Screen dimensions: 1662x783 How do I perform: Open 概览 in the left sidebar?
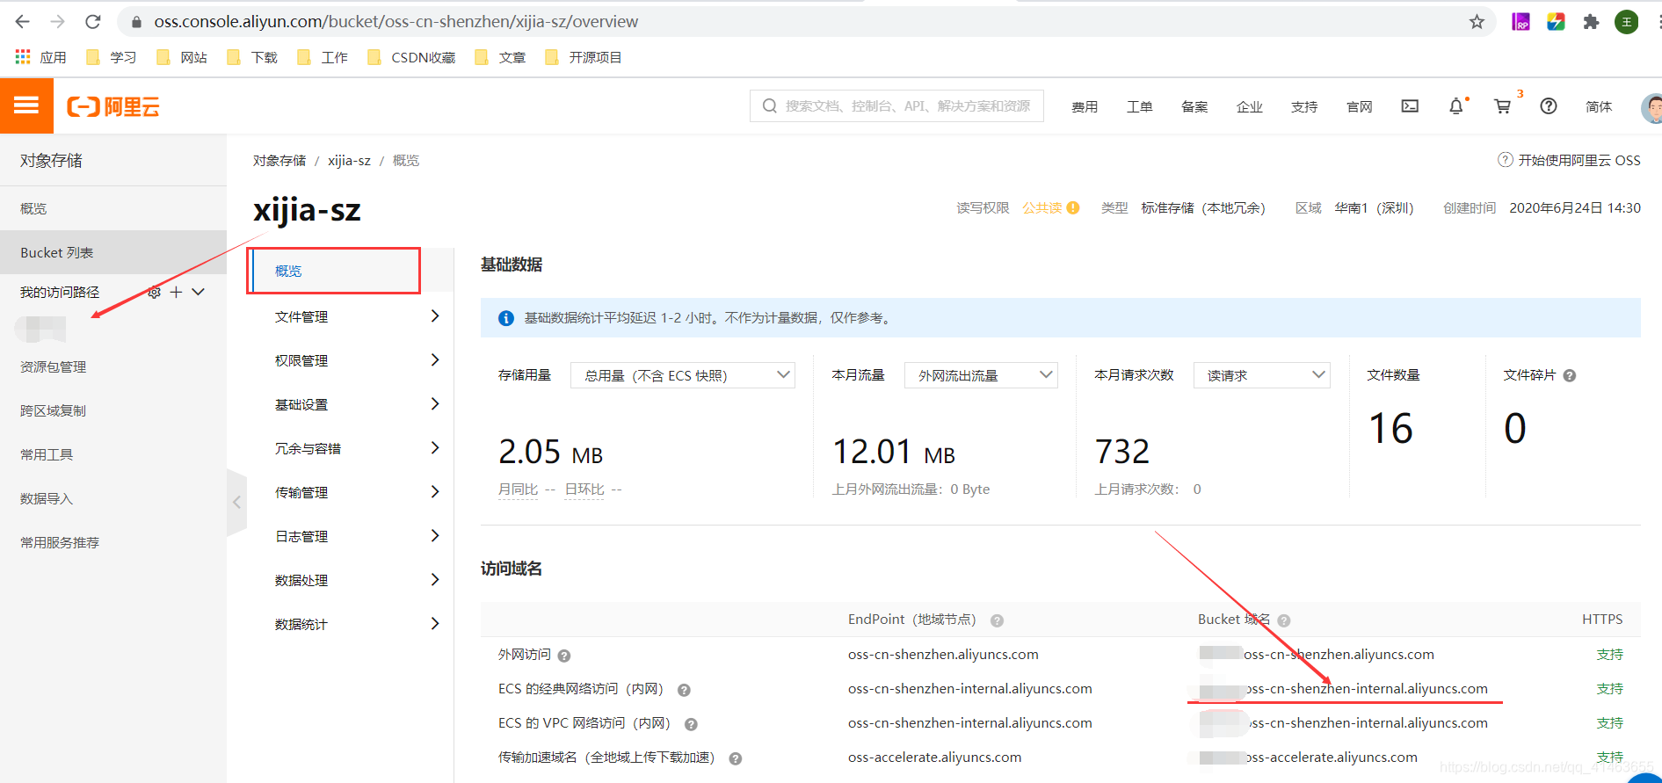33,208
